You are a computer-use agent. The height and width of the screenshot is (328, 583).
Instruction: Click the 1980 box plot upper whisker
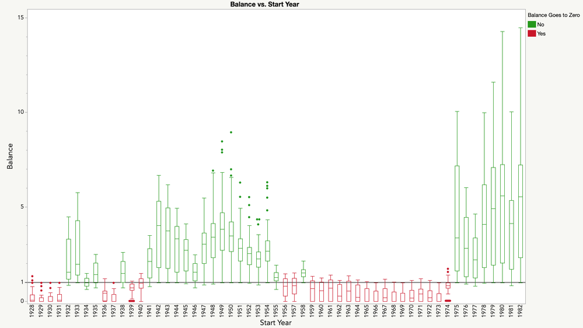tap(502, 98)
